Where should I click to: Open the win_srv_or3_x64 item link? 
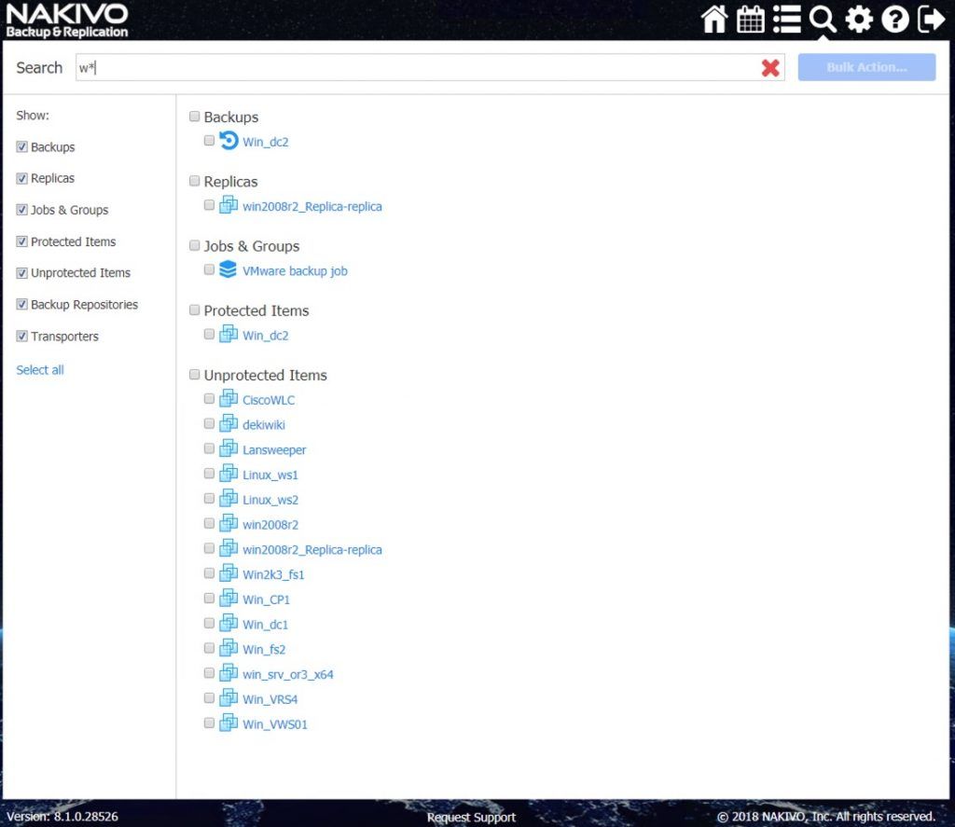[288, 675]
